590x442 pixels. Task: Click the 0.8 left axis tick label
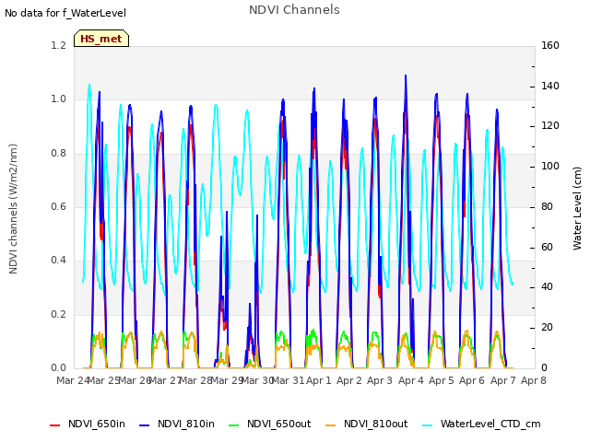59,153
